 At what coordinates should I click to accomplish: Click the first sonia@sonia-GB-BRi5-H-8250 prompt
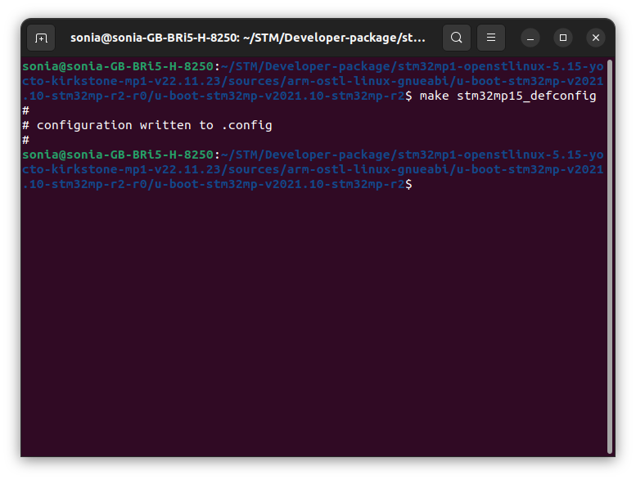118,66
